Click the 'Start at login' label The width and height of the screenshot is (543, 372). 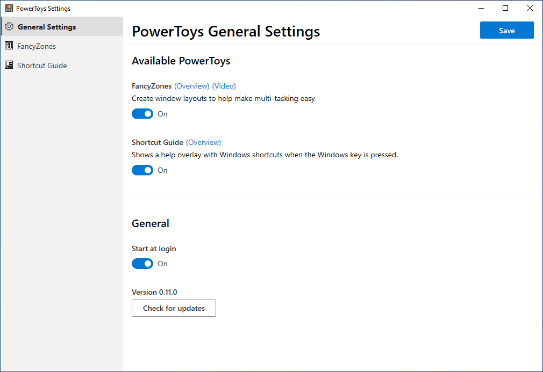click(x=154, y=249)
